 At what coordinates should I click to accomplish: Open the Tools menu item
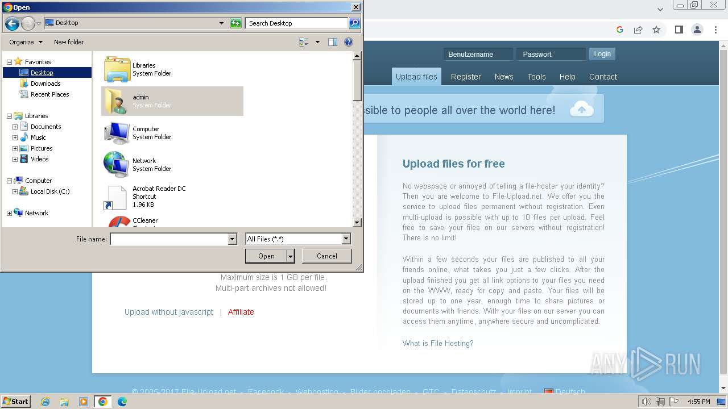click(536, 77)
